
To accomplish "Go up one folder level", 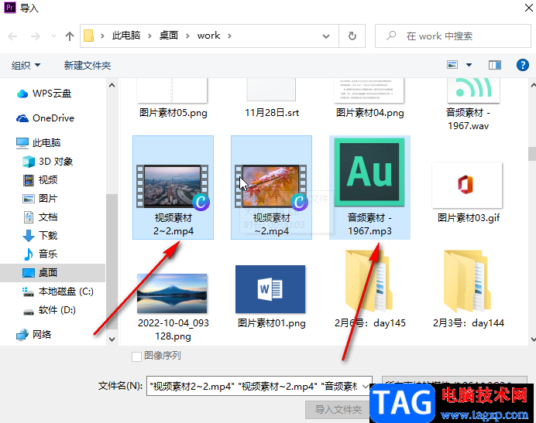I will coord(70,36).
